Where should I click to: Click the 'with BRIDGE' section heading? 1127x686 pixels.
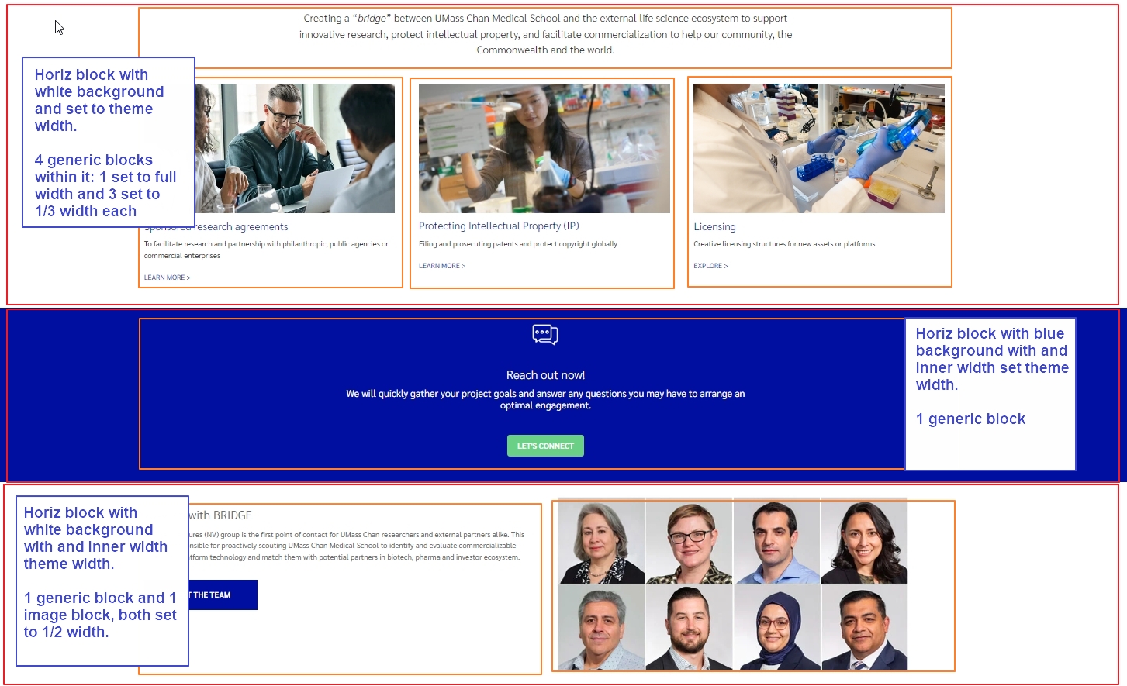click(220, 515)
